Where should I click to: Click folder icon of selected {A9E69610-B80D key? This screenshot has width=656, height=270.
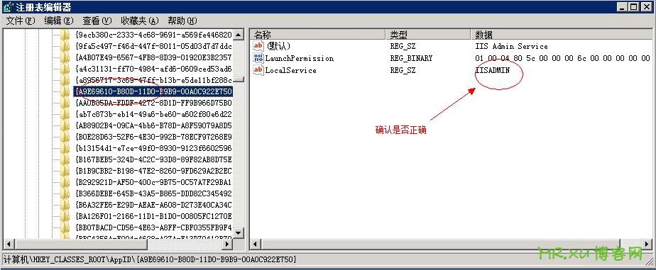pyautogui.click(x=65, y=91)
